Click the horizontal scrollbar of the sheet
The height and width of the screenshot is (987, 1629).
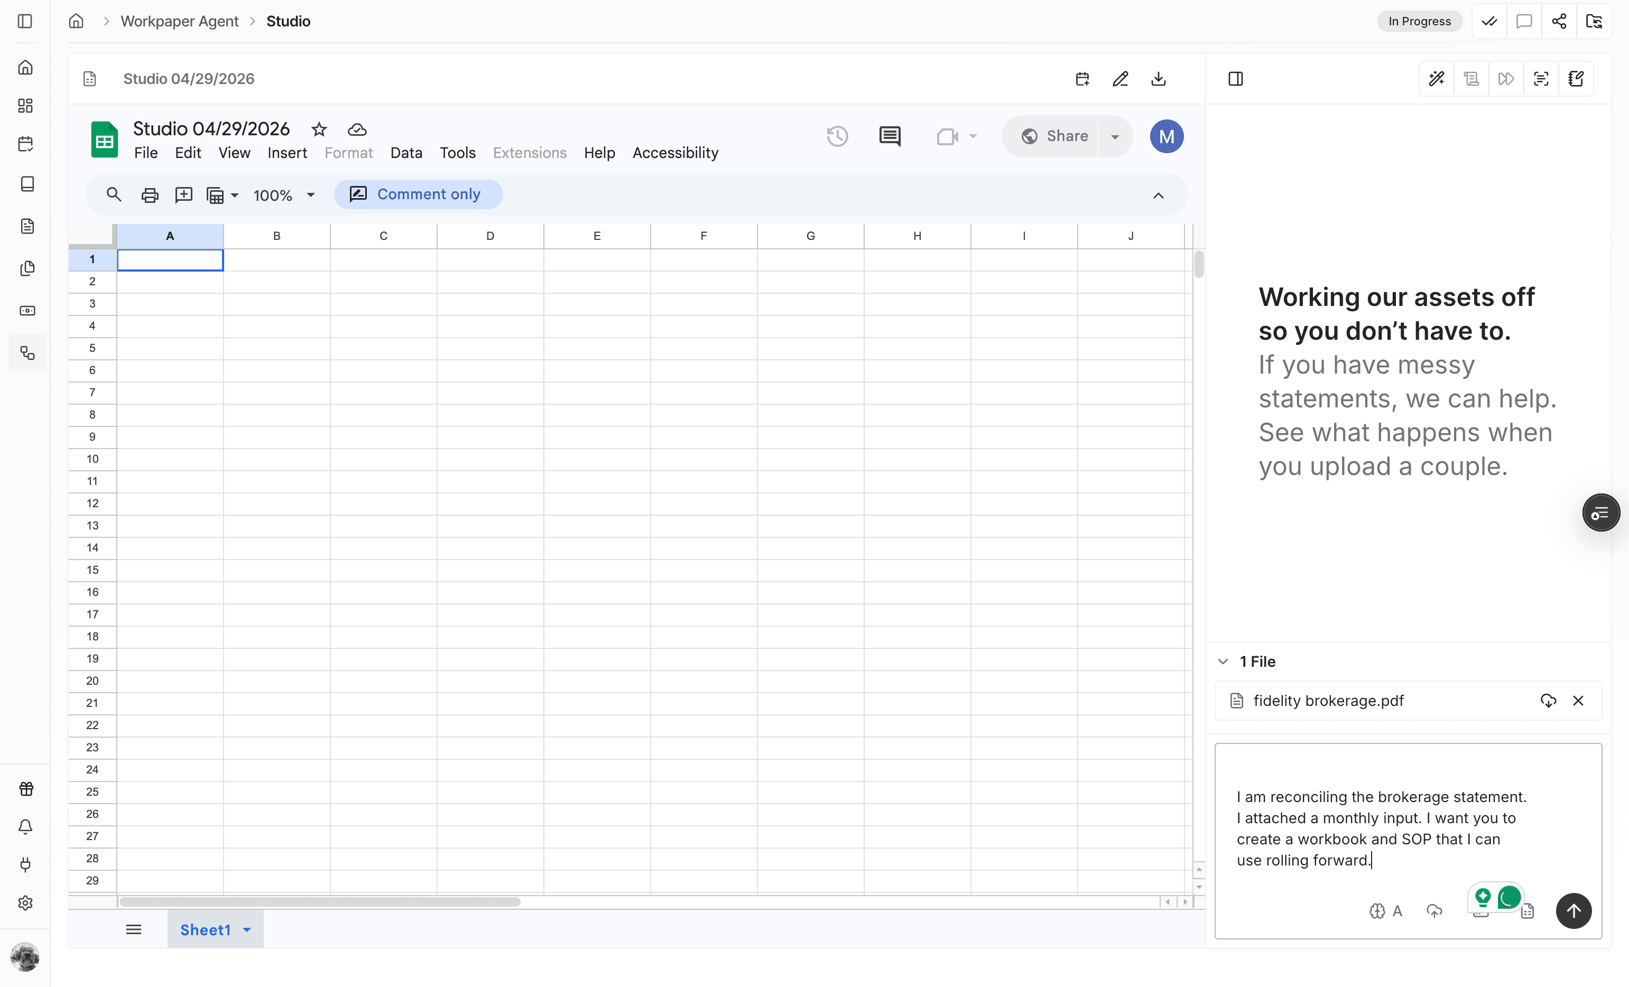(x=319, y=901)
